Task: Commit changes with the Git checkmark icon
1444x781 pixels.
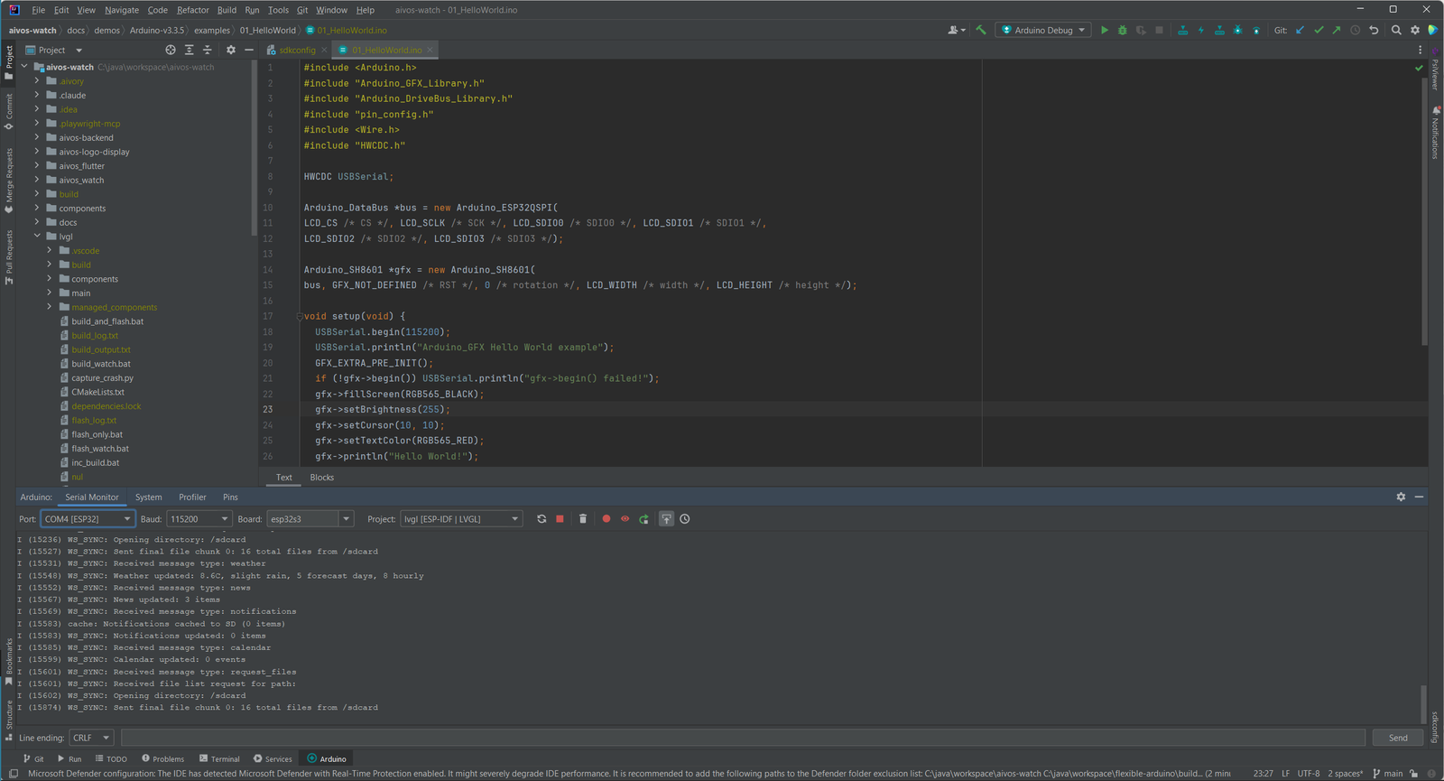Action: pos(1319,30)
